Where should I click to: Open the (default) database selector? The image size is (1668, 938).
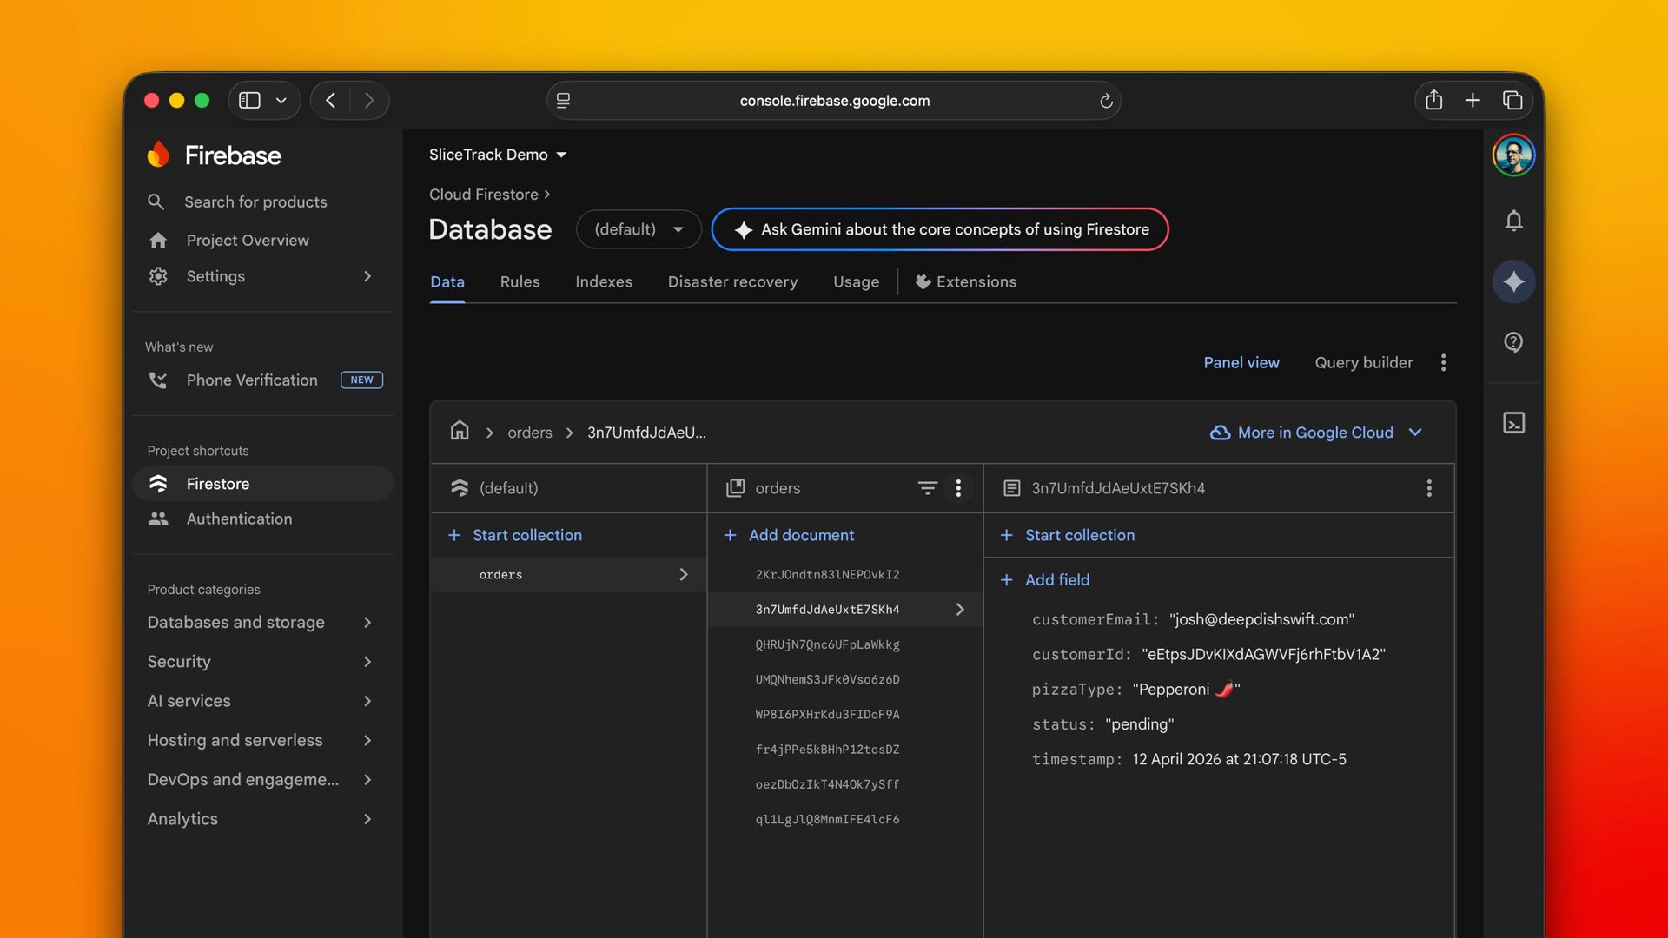[x=639, y=229]
